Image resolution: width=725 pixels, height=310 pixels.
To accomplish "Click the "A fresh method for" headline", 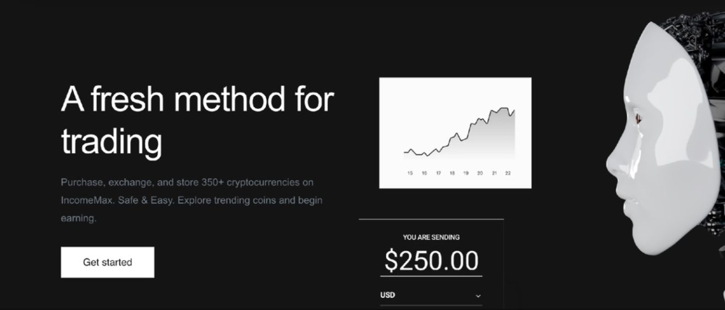I will point(197,99).
